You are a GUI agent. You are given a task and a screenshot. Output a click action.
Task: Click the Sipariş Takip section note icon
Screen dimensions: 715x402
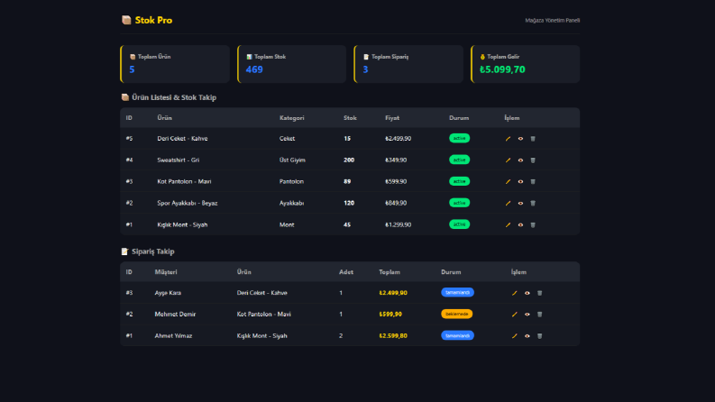(125, 251)
